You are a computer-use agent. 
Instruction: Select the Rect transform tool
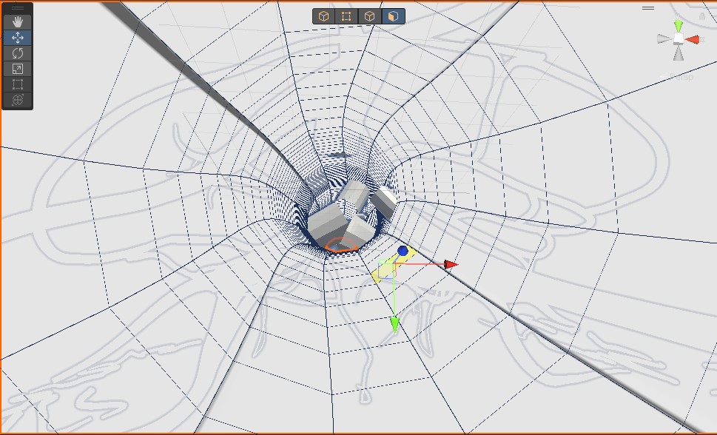coord(18,84)
